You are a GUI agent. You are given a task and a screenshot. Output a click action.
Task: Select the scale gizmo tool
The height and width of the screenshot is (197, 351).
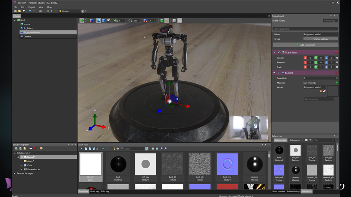click(x=92, y=21)
